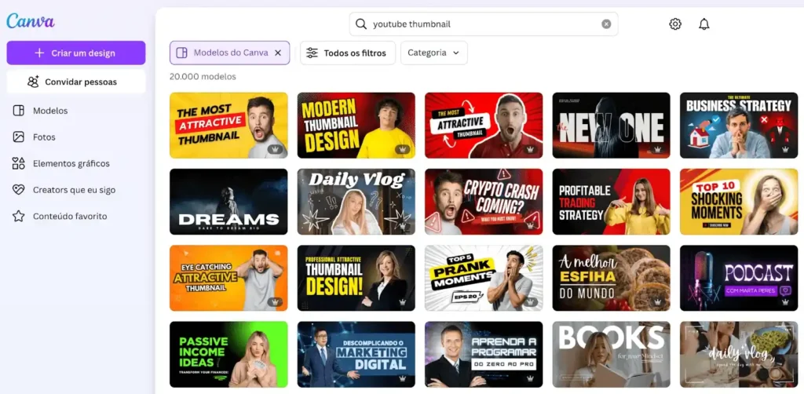804x394 pixels.
Task: Select The New One template
Action: pos(611,126)
